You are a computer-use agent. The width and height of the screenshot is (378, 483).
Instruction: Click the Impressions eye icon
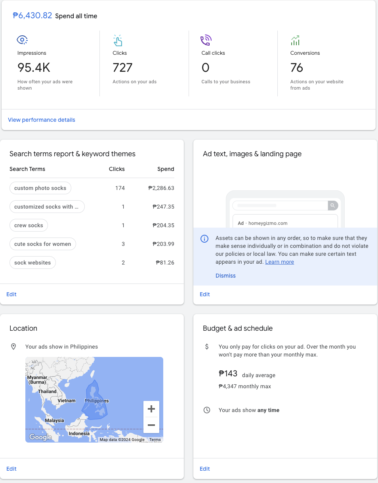pyautogui.click(x=22, y=40)
